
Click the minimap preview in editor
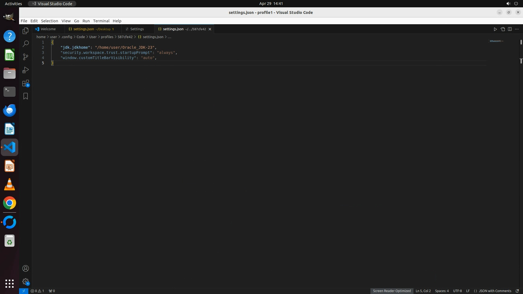click(x=496, y=41)
